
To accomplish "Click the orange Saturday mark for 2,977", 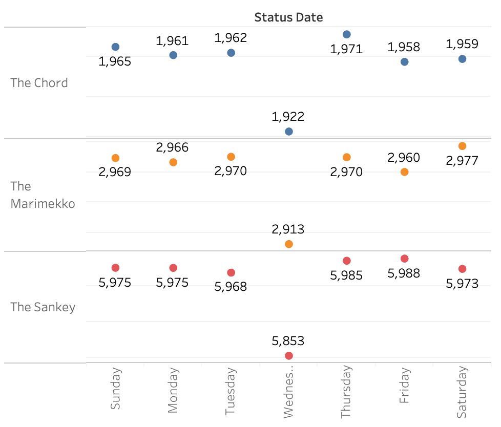I will click(463, 146).
